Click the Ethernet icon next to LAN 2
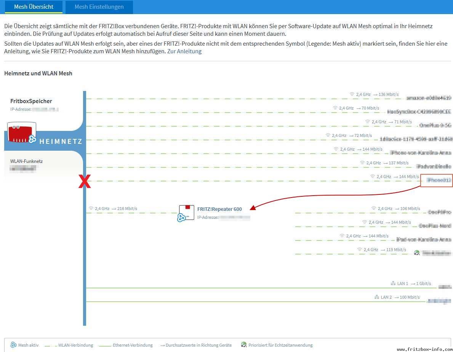The image size is (453, 352). [376, 297]
